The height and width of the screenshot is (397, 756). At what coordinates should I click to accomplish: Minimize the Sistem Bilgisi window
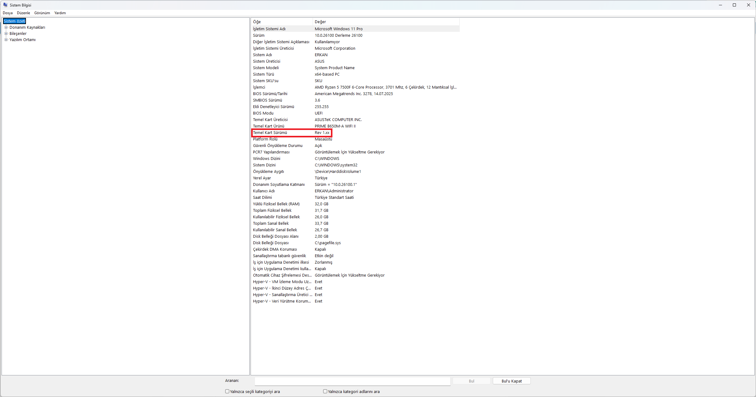click(720, 5)
